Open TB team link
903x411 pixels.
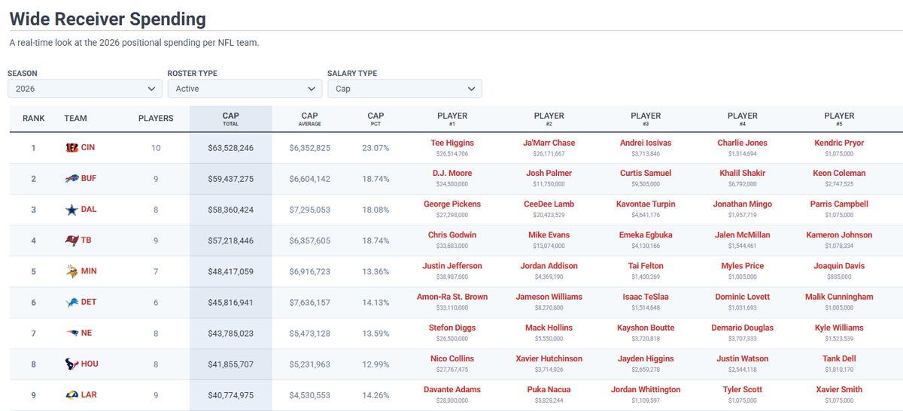(87, 240)
